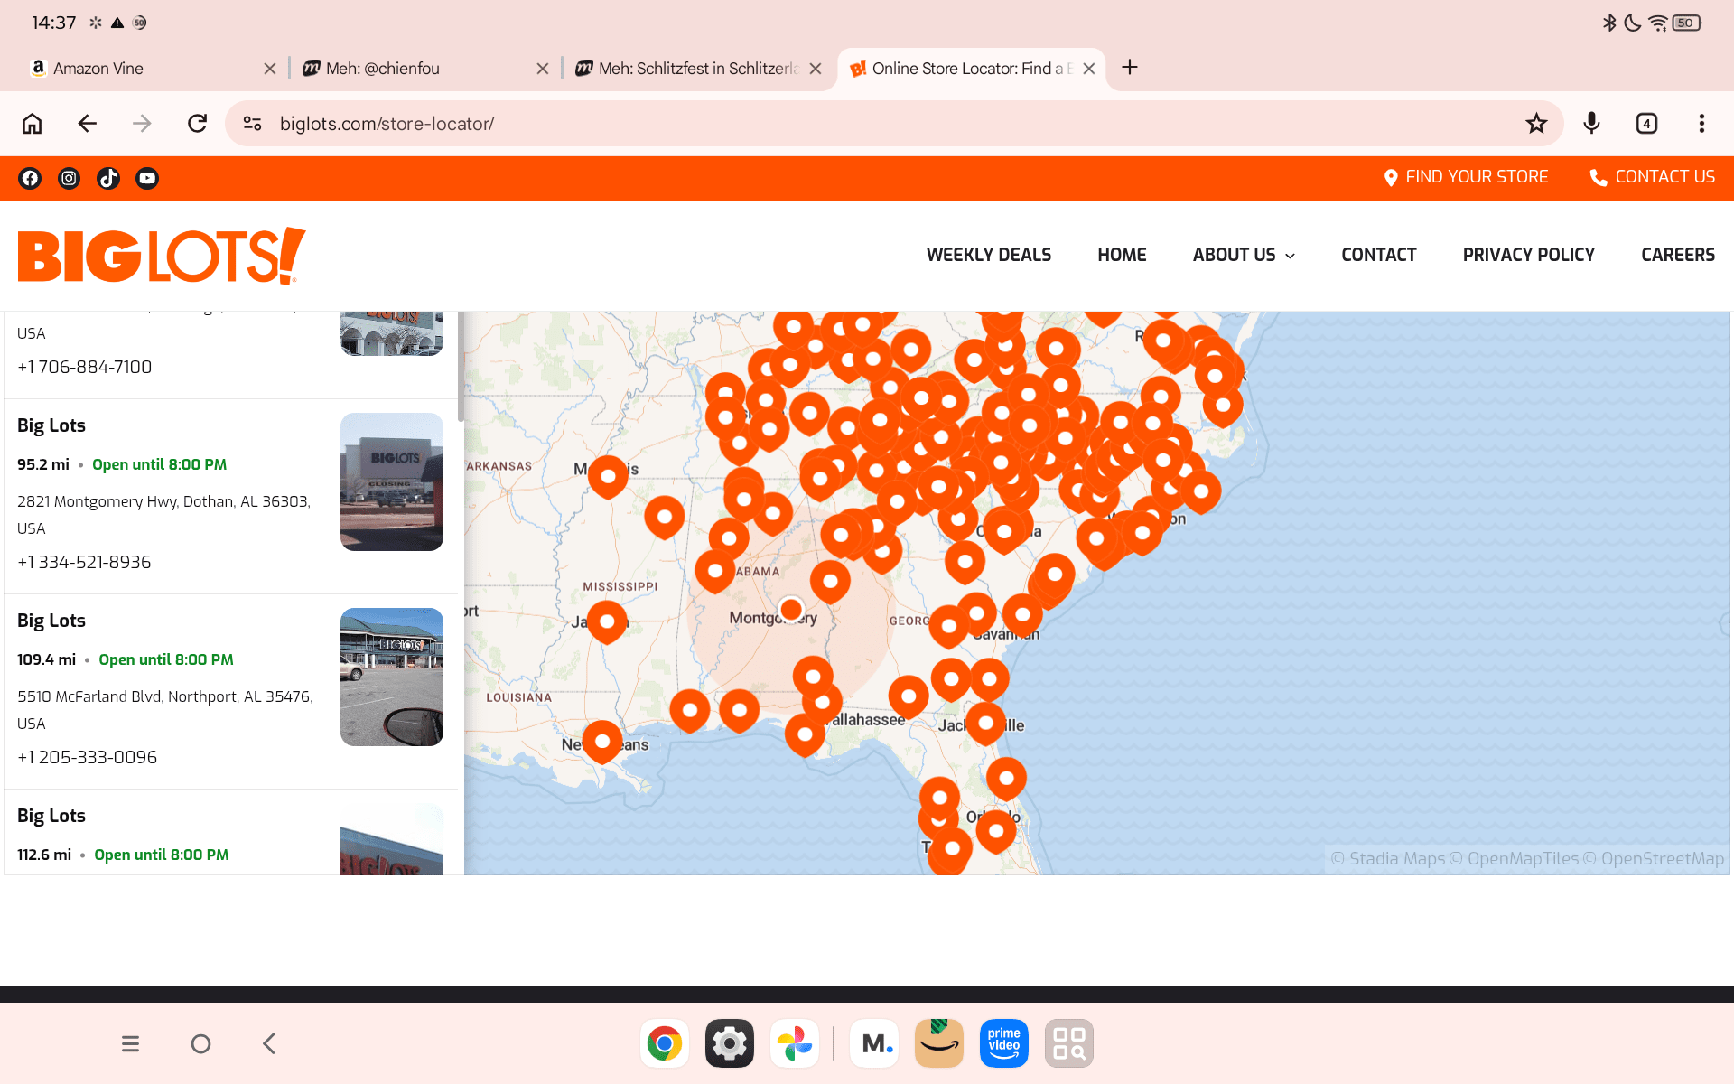Viewport: 1734px width, 1084px height.
Task: Close the Online Store Locator tab
Action: [1089, 69]
